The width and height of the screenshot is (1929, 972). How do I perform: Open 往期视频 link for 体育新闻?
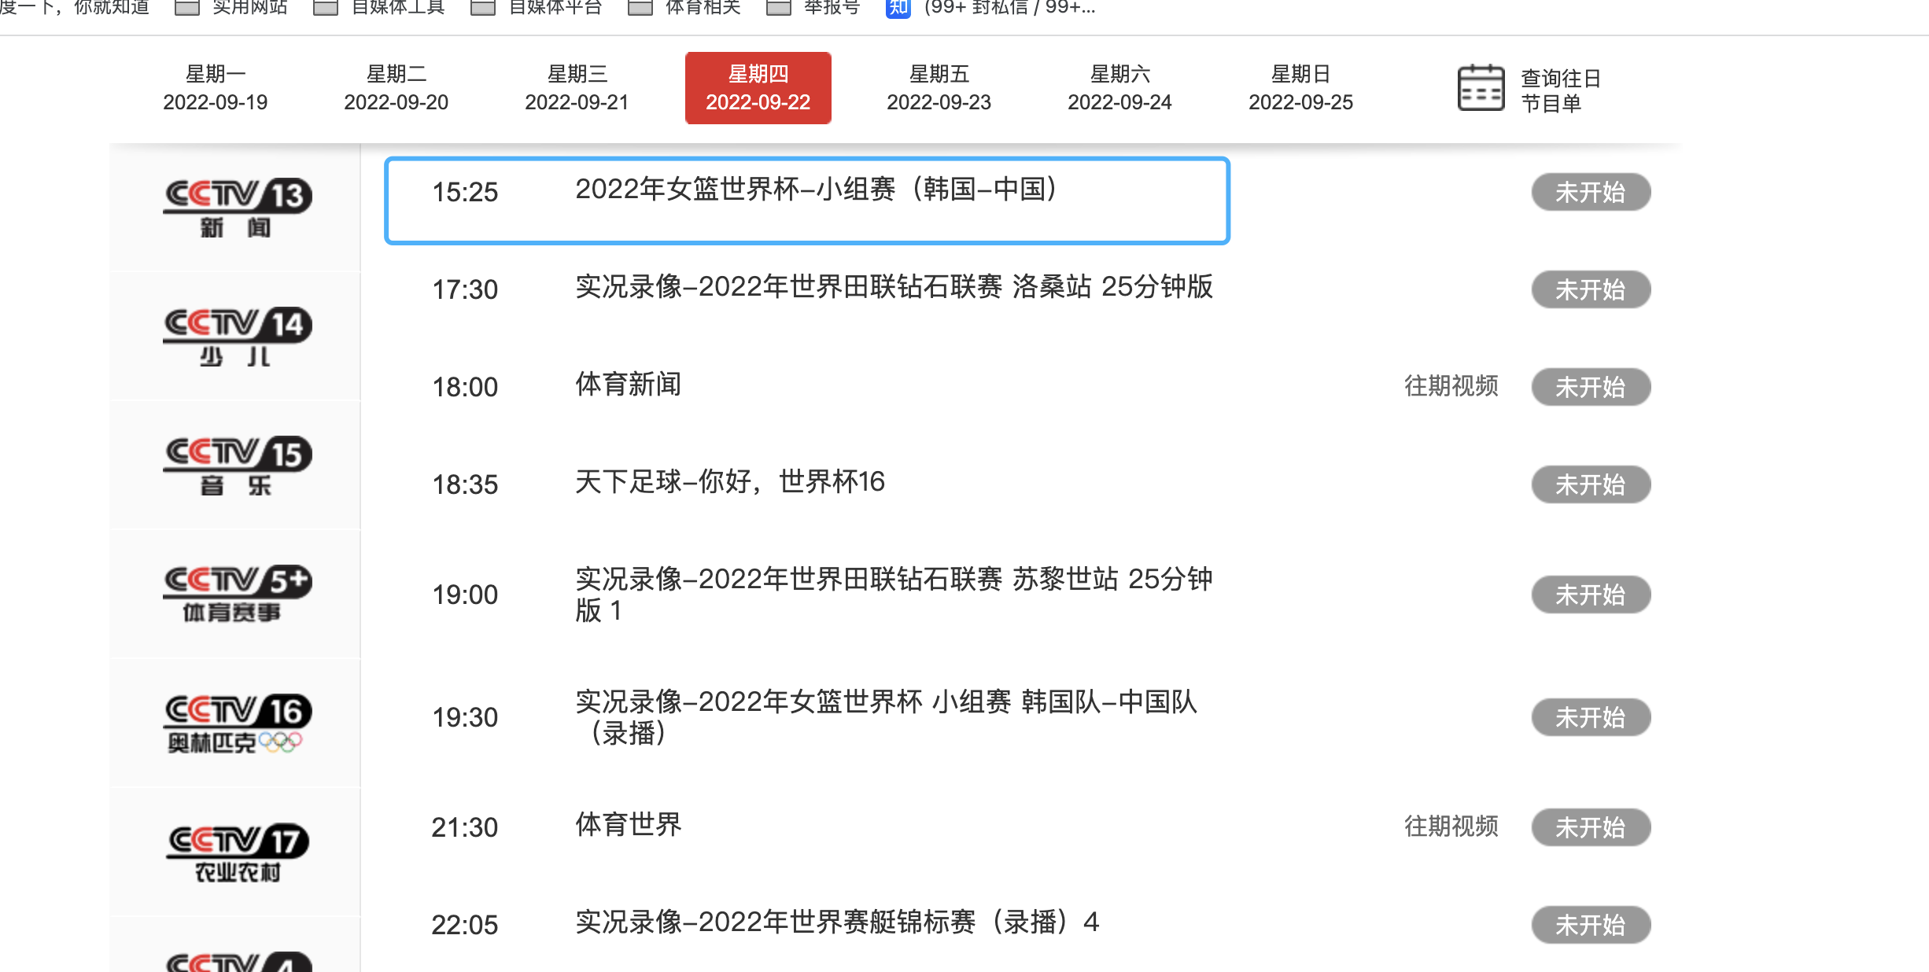pos(1451,386)
